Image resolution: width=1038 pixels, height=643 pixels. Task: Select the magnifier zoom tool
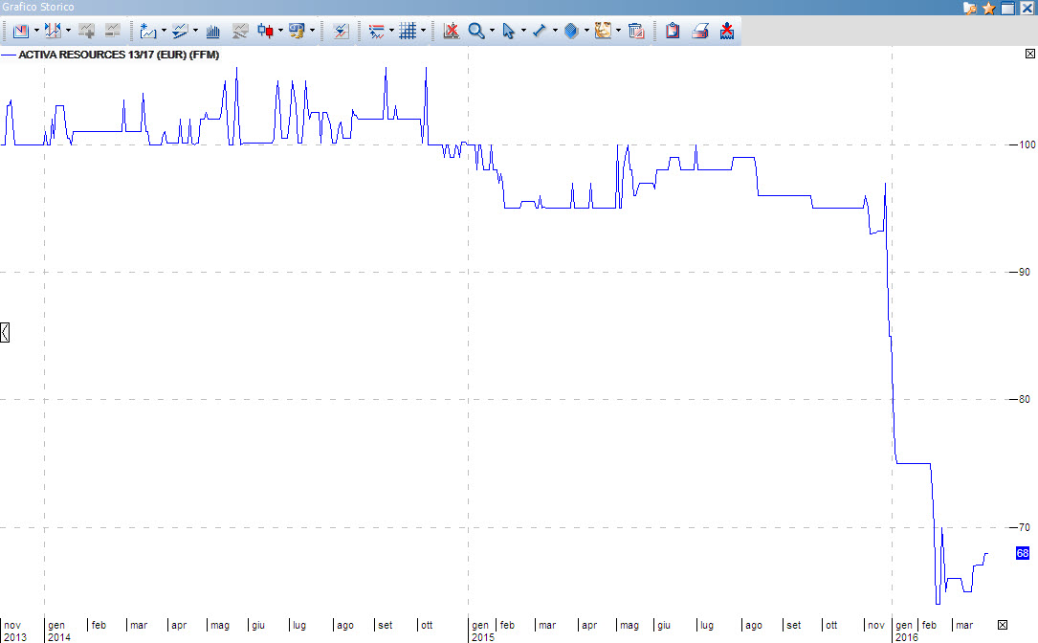(x=476, y=32)
